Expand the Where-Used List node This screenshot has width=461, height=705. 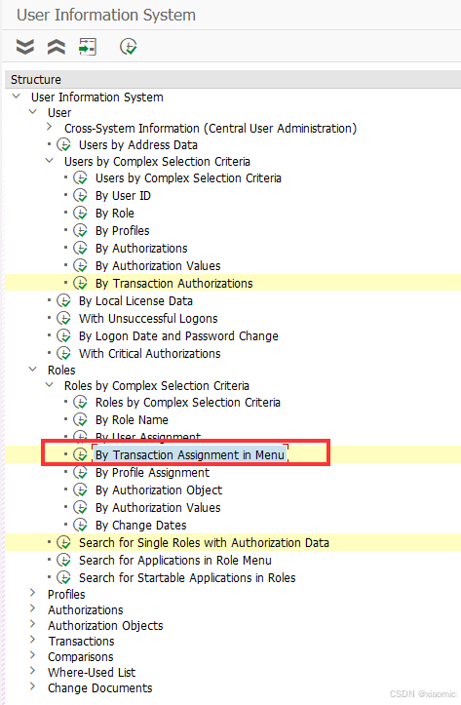(33, 671)
